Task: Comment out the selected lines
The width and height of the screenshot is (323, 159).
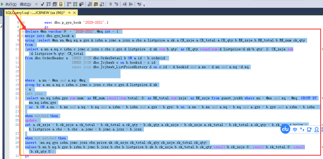Action: 110,4
